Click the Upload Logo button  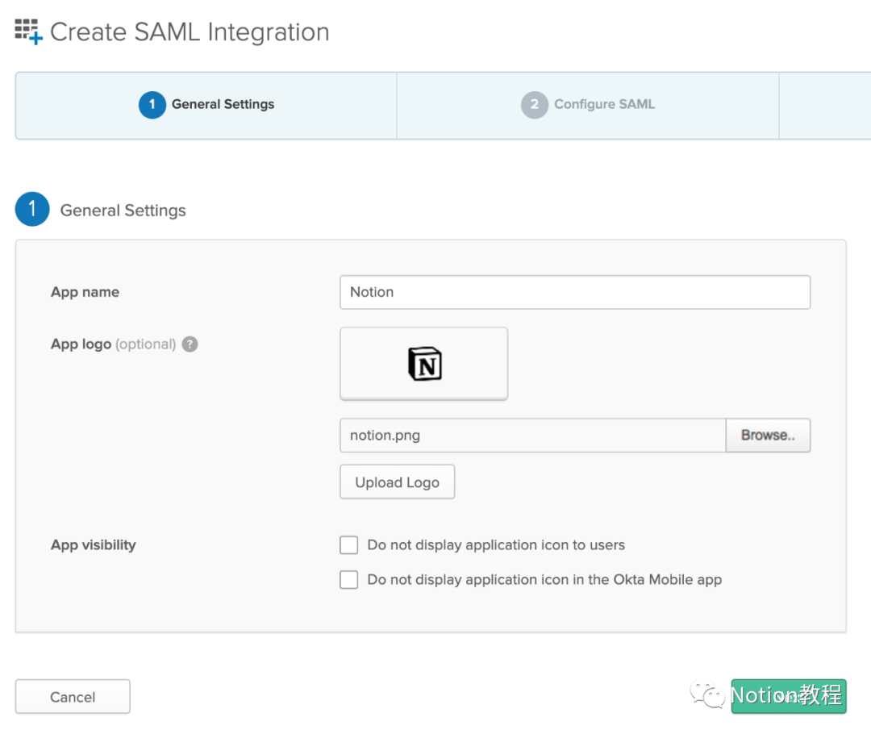pos(397,482)
